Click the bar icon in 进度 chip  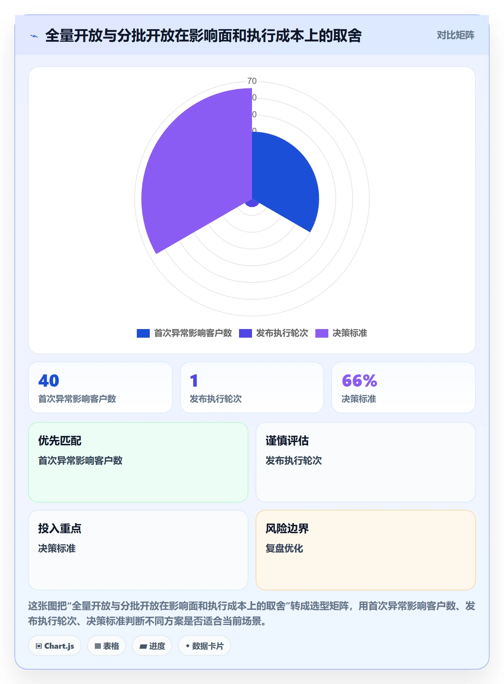[x=143, y=647]
